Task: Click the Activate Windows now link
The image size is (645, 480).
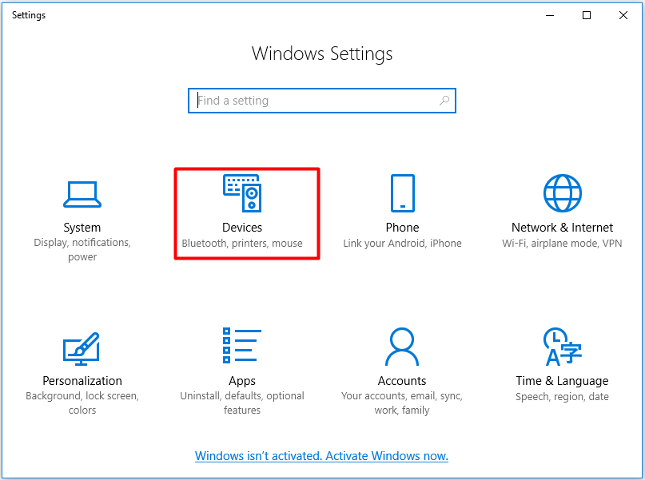Action: coord(321,456)
